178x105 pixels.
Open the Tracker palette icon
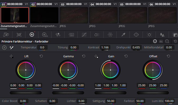149,35
